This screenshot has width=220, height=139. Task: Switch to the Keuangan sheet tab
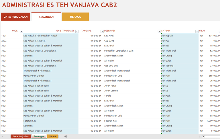39,136
